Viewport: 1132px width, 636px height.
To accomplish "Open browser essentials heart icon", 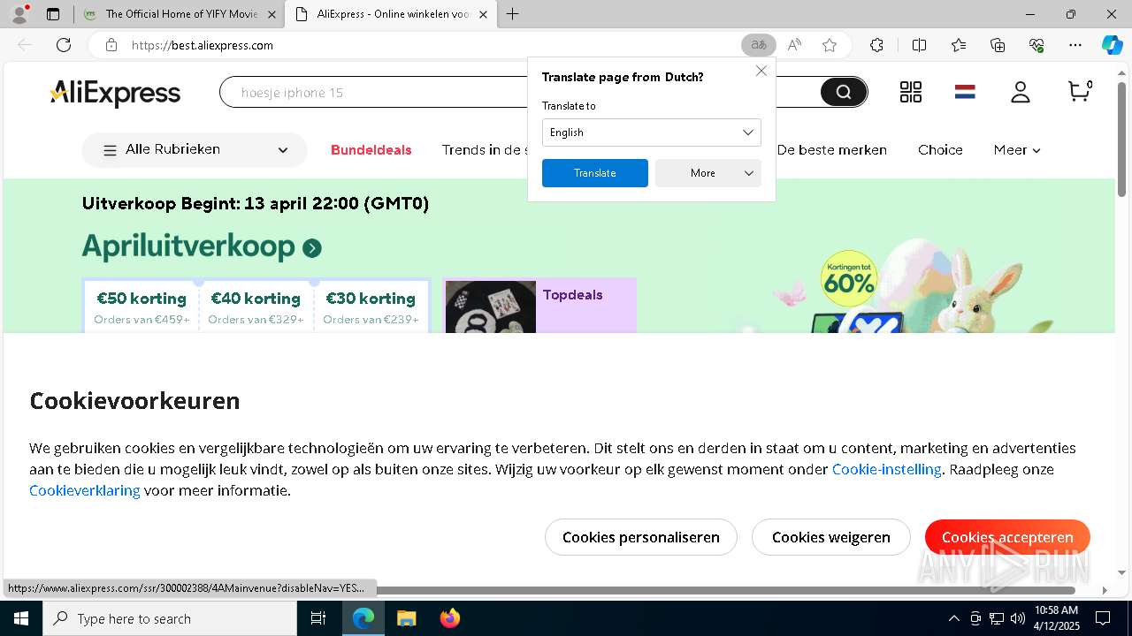I will pos(1036,45).
